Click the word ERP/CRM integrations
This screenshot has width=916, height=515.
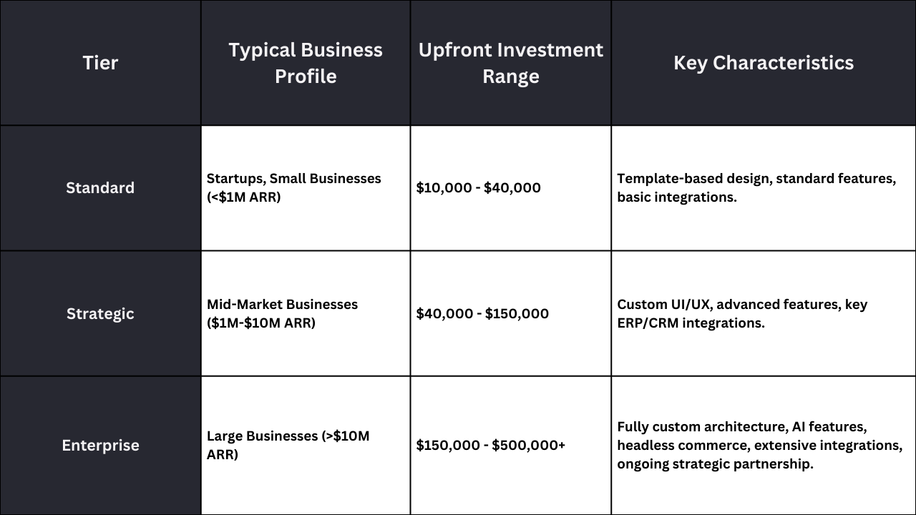[691, 323]
